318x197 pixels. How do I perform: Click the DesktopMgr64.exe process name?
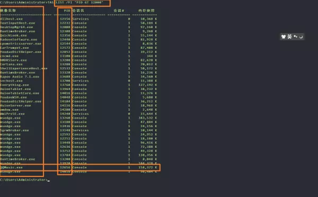click(16, 27)
